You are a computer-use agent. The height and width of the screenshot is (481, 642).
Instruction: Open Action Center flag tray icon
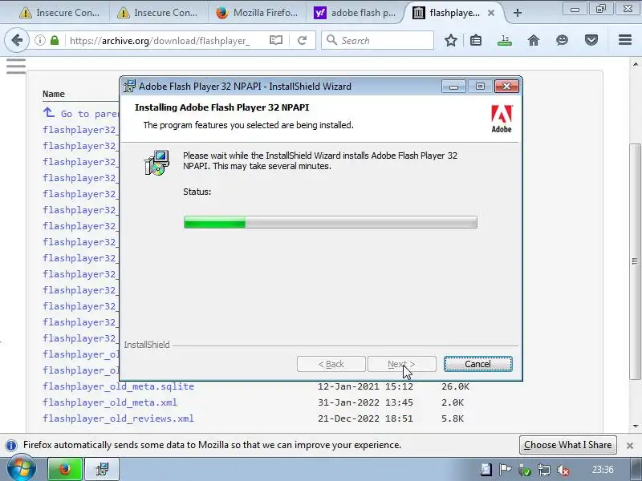(x=506, y=470)
